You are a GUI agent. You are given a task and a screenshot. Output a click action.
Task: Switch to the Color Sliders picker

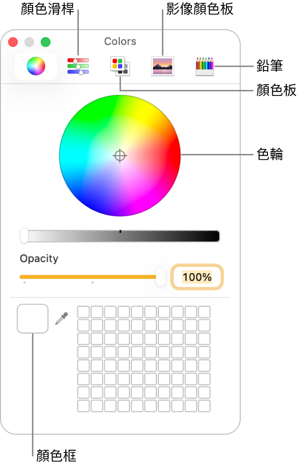(78, 66)
